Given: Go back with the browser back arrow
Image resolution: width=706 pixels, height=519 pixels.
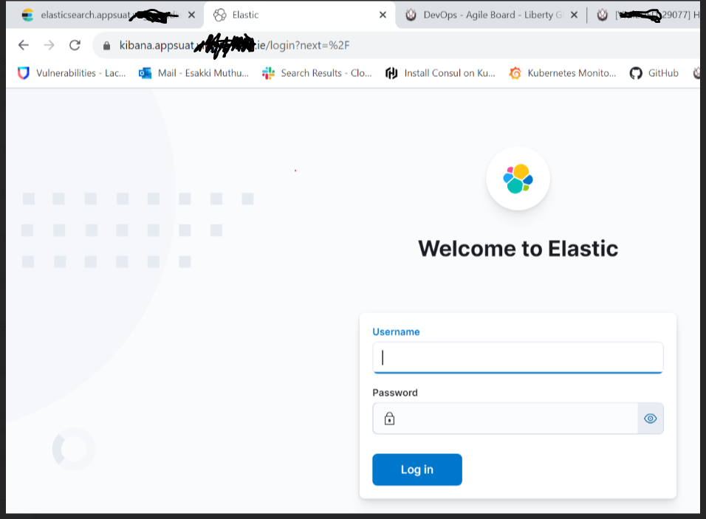Looking at the screenshot, I should 24,45.
